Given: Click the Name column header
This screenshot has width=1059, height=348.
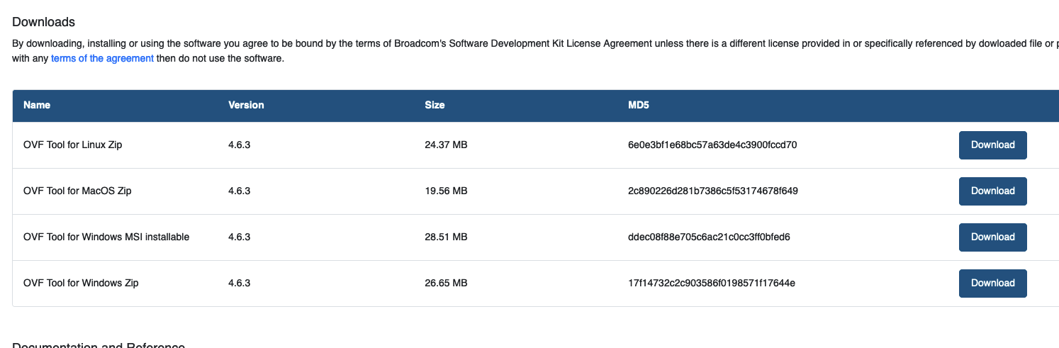Looking at the screenshot, I should pos(37,105).
